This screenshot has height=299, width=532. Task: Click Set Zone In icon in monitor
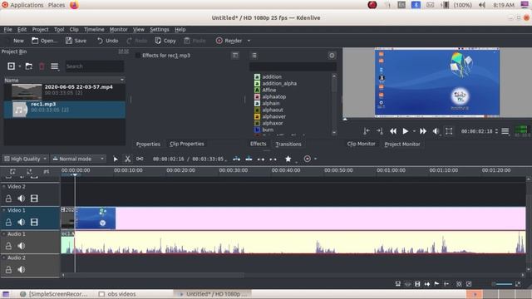[367, 131]
